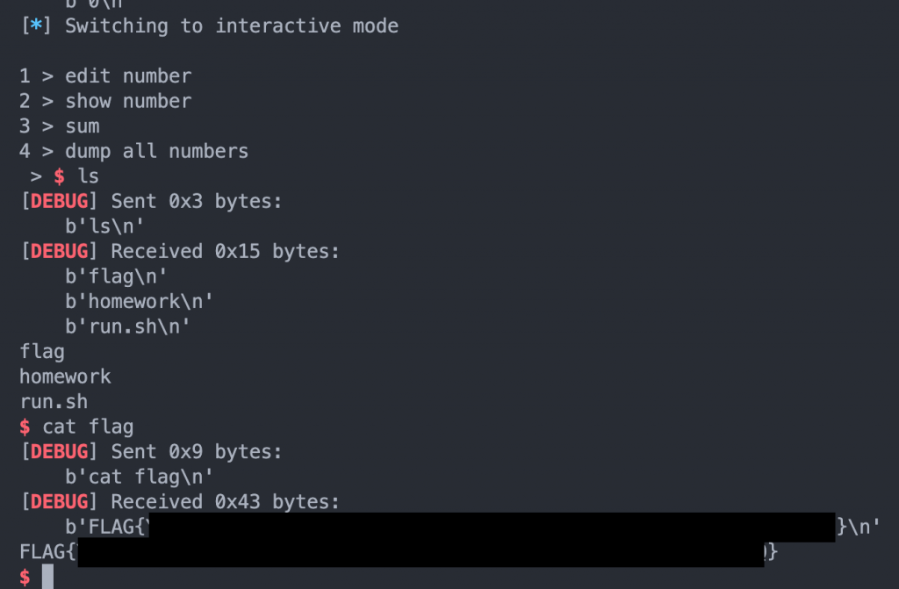Image resolution: width=899 pixels, height=589 pixels.
Task: Click the b'ls\n' byte string
Action: [105, 226]
